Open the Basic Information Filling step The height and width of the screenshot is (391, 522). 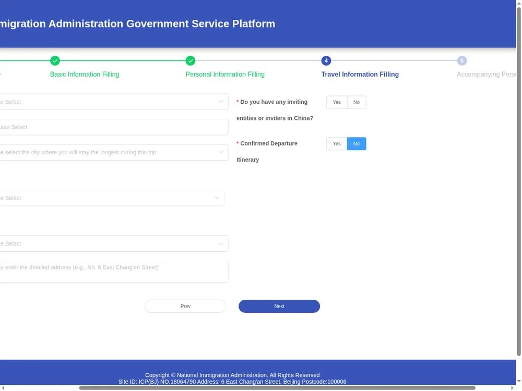[x=85, y=75]
